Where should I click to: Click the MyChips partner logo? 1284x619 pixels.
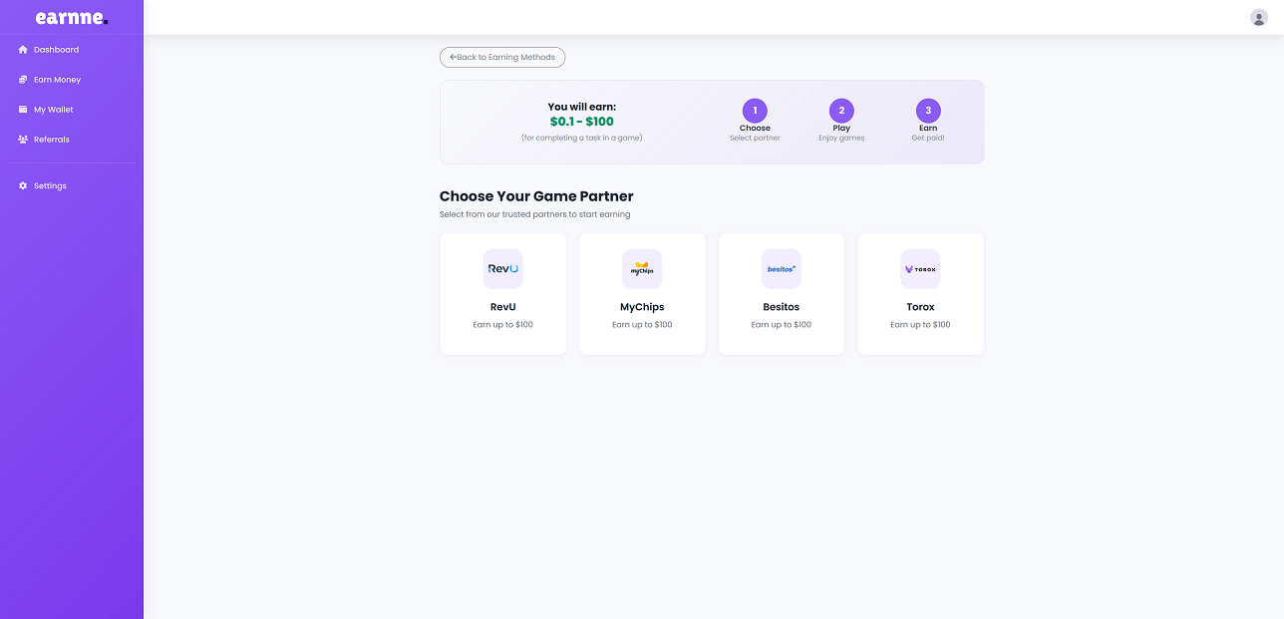pos(642,268)
